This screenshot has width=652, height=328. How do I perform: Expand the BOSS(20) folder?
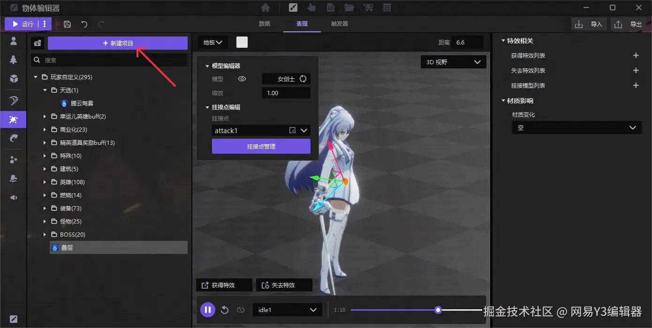[45, 234]
